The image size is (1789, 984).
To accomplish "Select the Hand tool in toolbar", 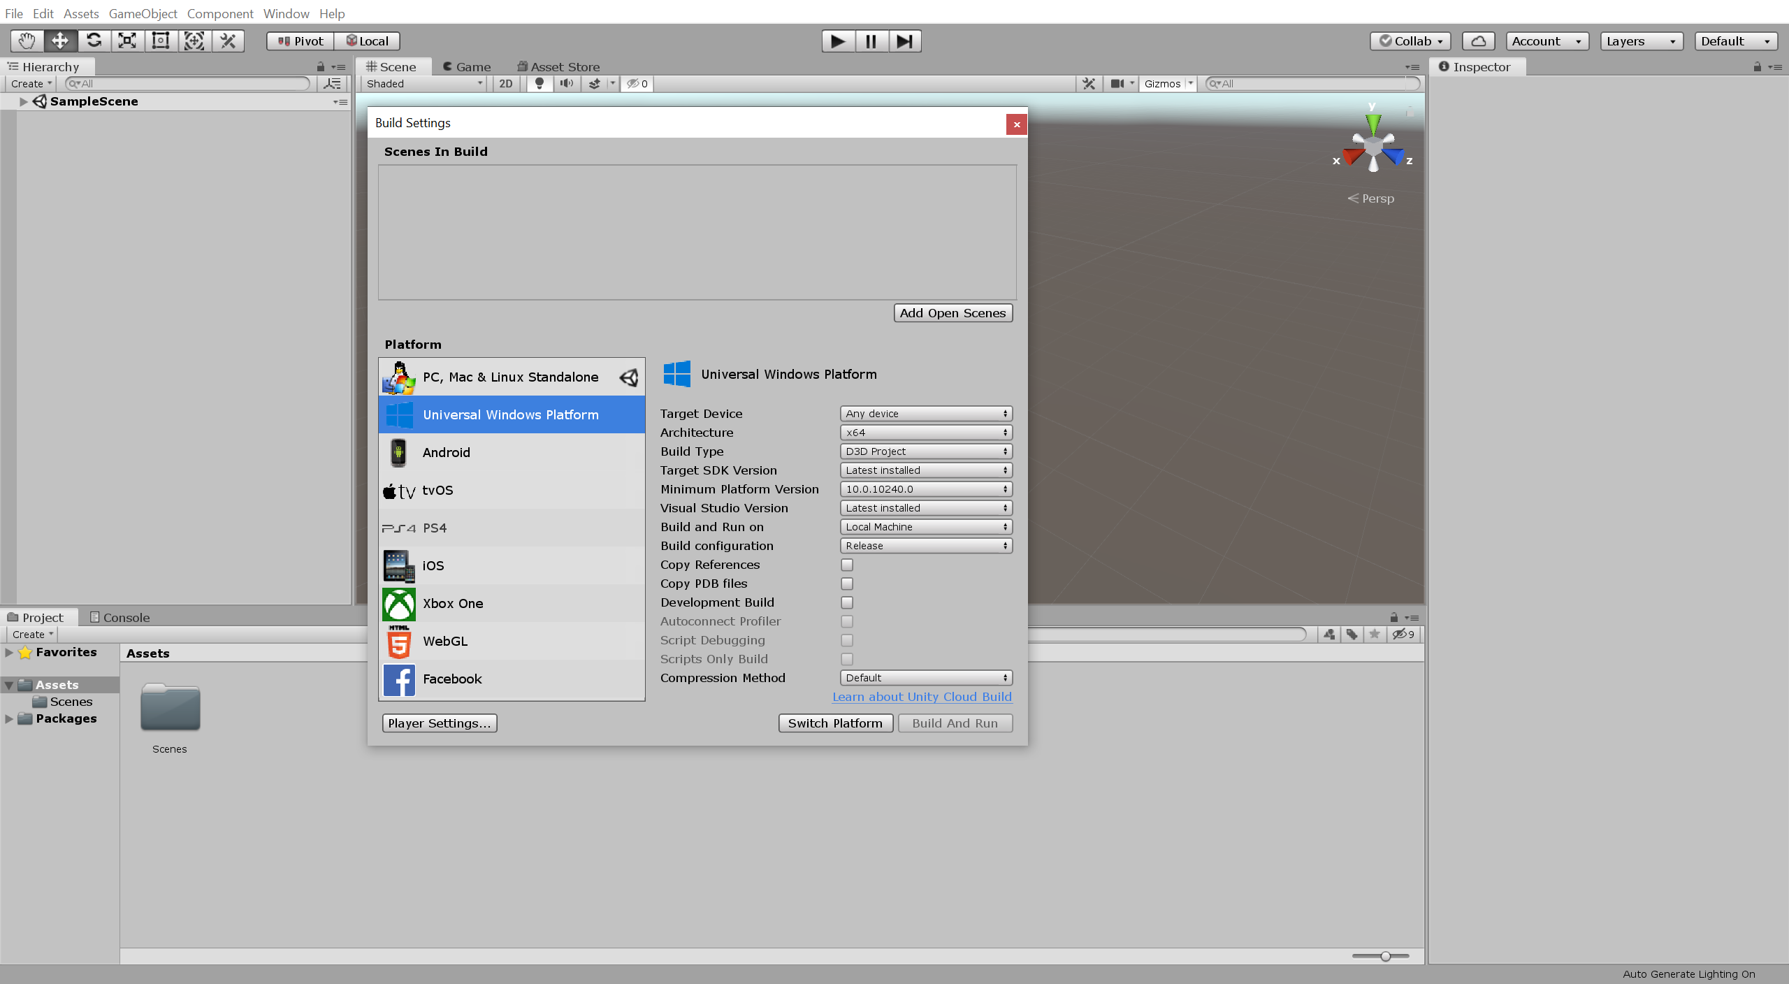I will [27, 41].
